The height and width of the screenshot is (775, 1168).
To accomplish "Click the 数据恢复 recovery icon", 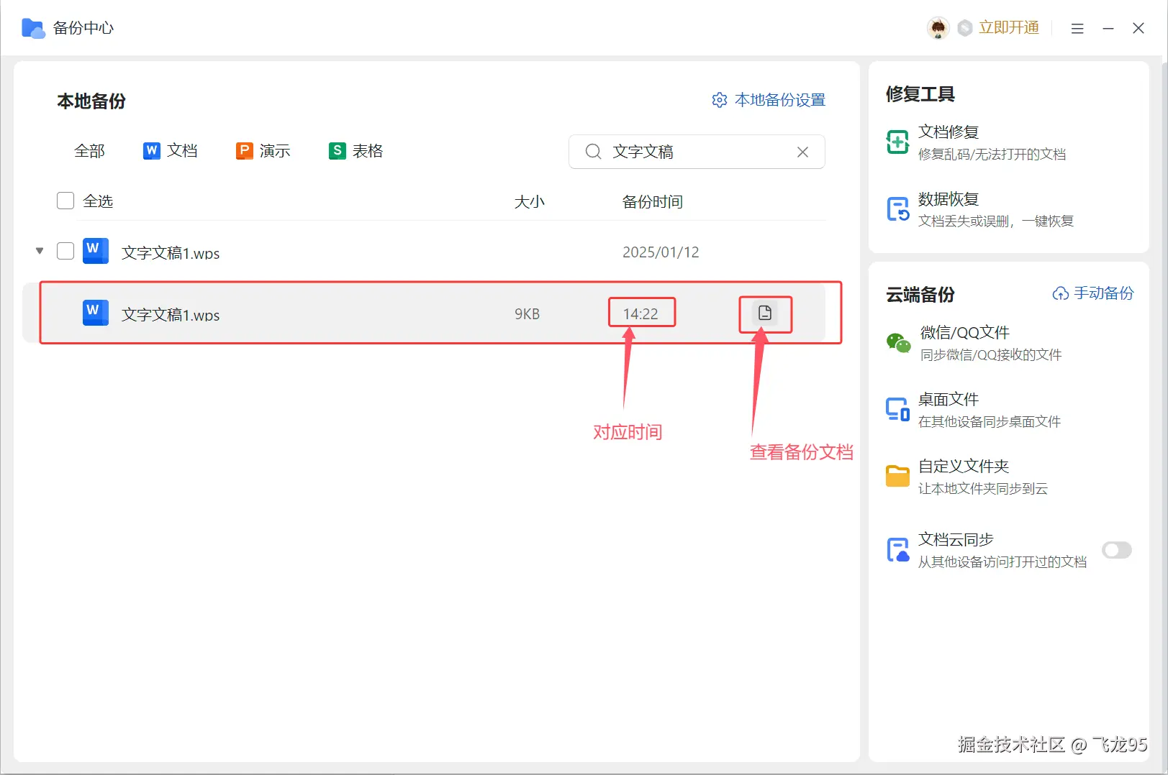I will pos(898,209).
